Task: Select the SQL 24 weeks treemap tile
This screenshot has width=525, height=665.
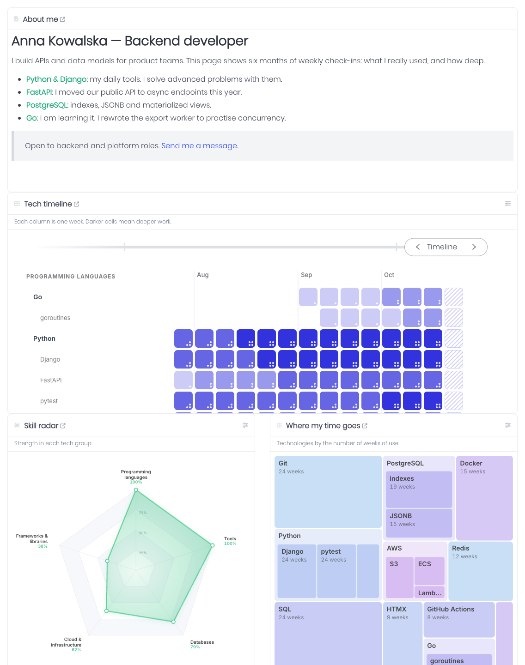Action: click(328, 634)
